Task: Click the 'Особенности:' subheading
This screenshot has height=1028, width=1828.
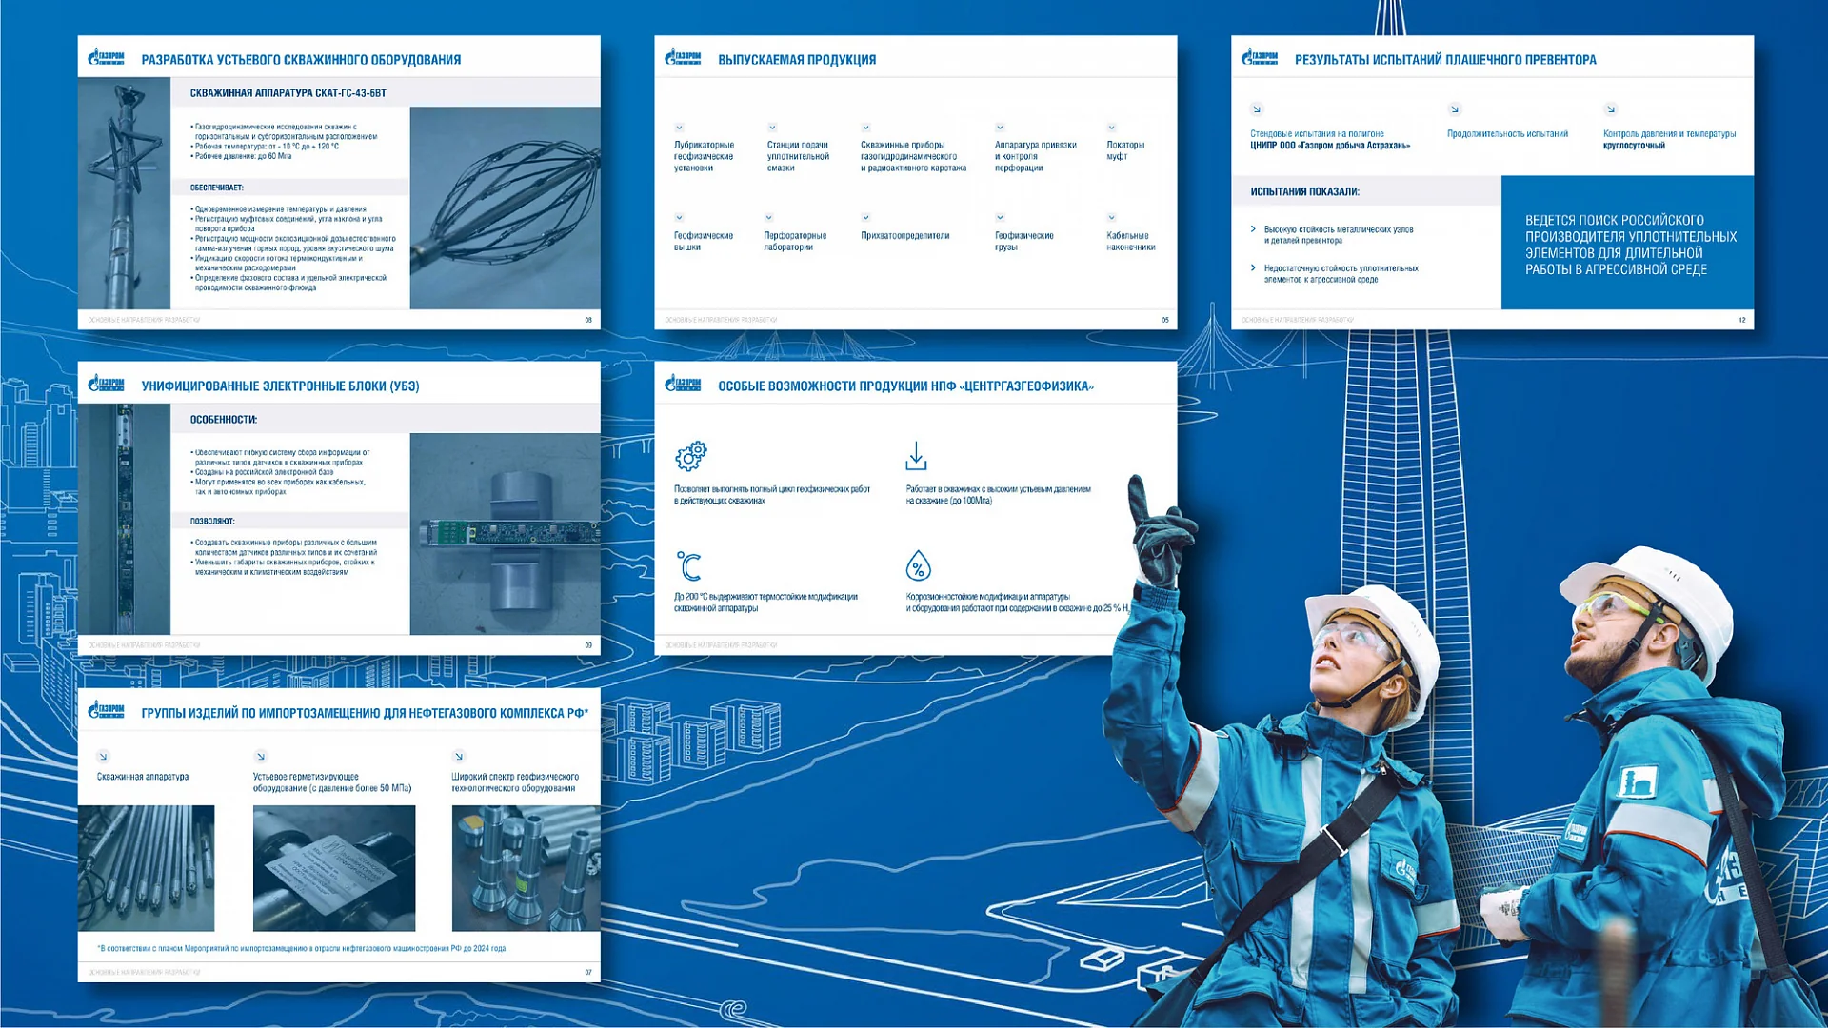Action: [223, 420]
